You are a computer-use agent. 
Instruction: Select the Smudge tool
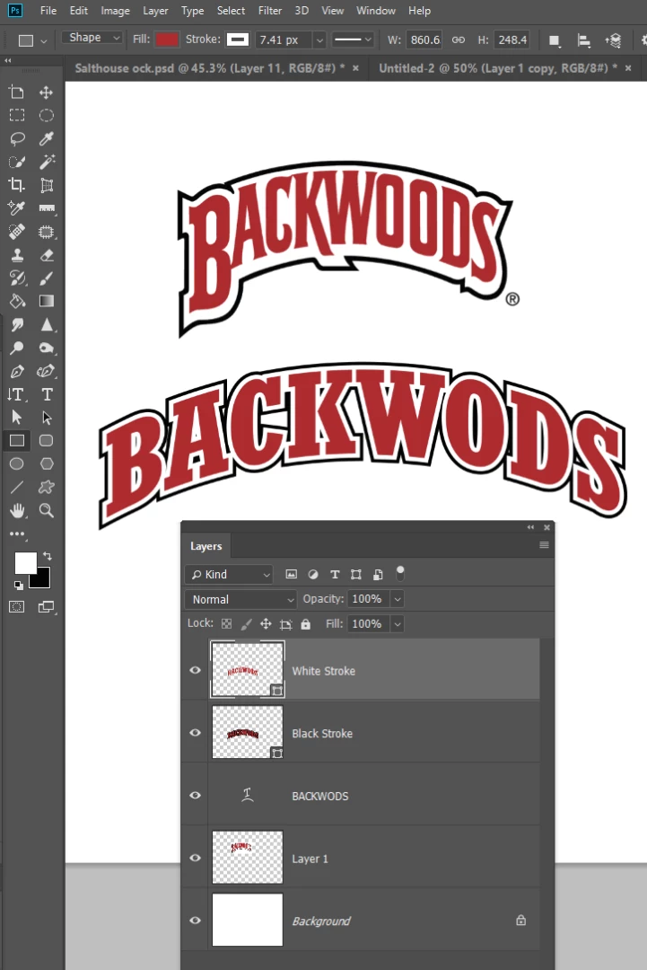pyautogui.click(x=17, y=325)
